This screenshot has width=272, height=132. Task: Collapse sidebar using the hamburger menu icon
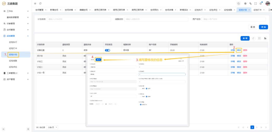coord(35,3)
